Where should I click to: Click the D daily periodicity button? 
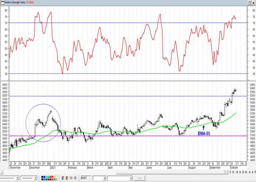click(233, 172)
